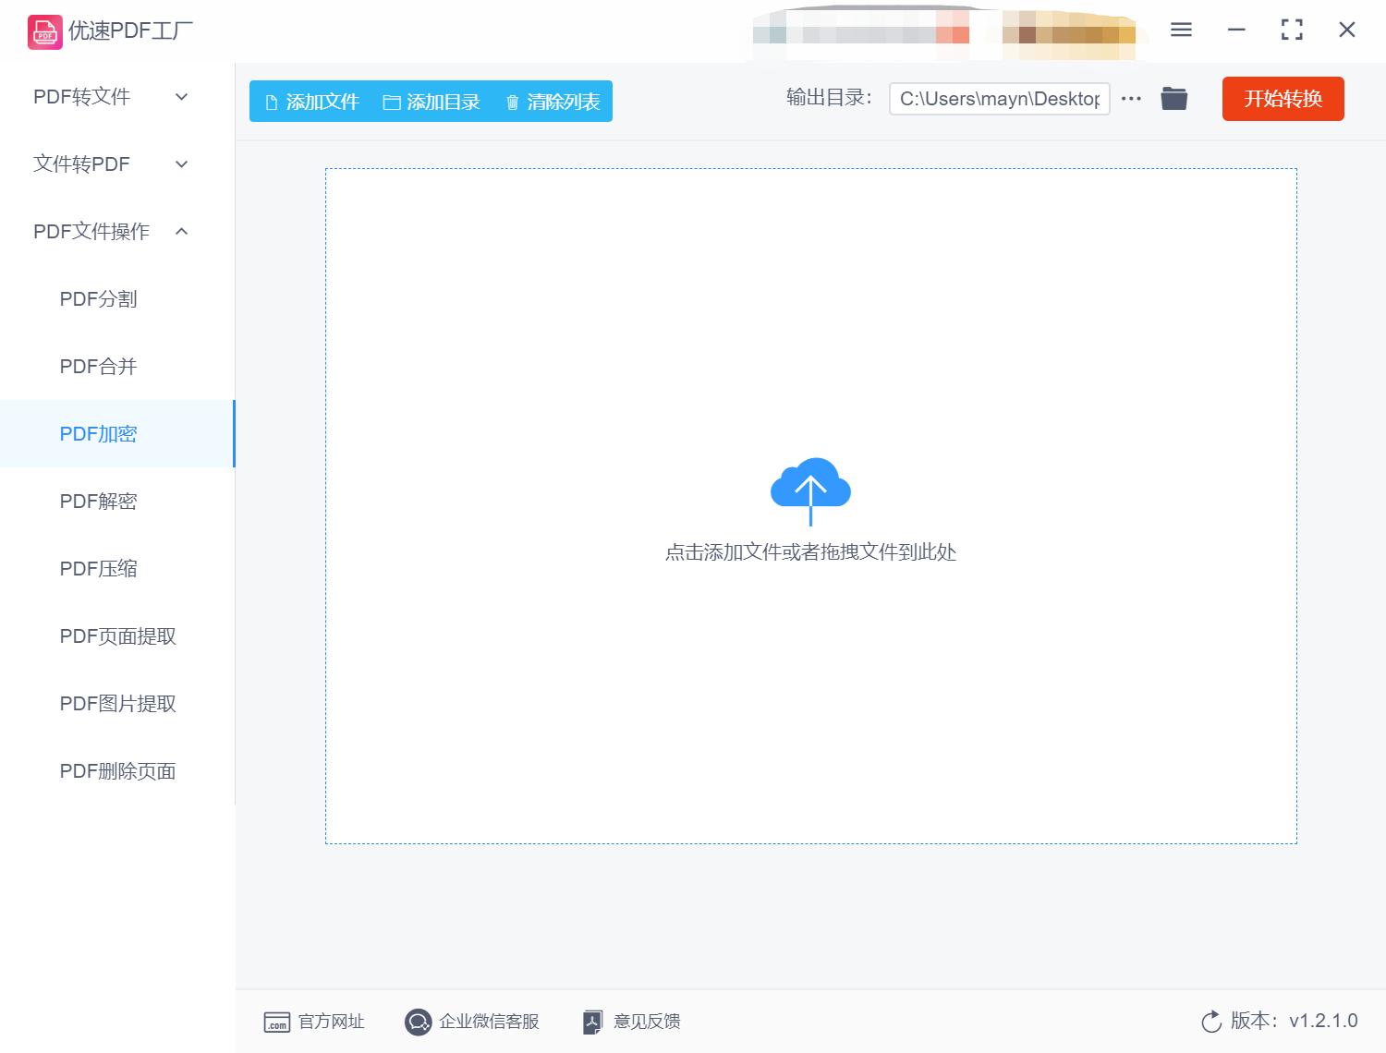
Task: Switch to the PDF解密 function
Action: pyautogui.click(x=97, y=501)
